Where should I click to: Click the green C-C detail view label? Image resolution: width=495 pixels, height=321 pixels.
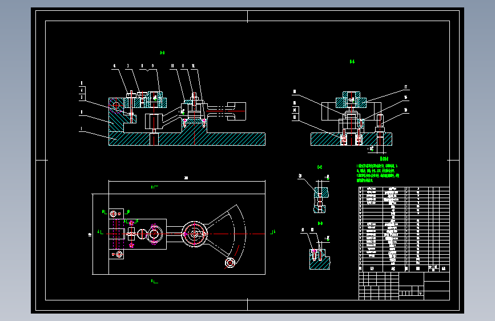pyautogui.click(x=320, y=167)
